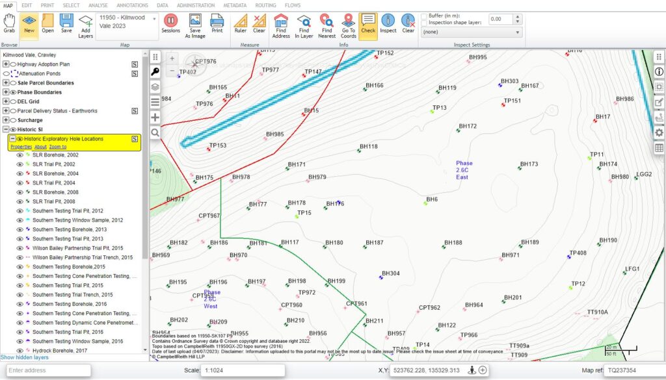666x380 pixels.
Task: Toggle the Check info tool
Action: point(368,25)
